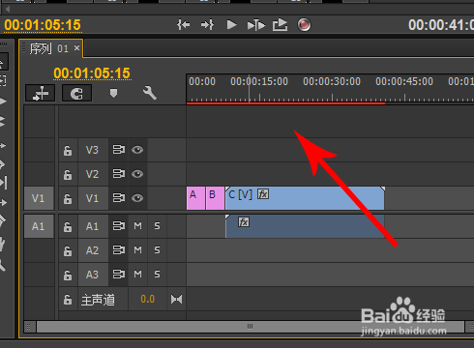Toggle nest sequences insert mode icon
This screenshot has width=474, height=348.
pyautogui.click(x=41, y=94)
